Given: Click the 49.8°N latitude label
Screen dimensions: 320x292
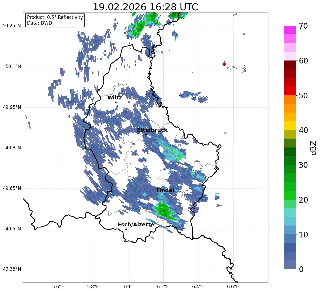Looking at the screenshot, I should click(x=14, y=148).
